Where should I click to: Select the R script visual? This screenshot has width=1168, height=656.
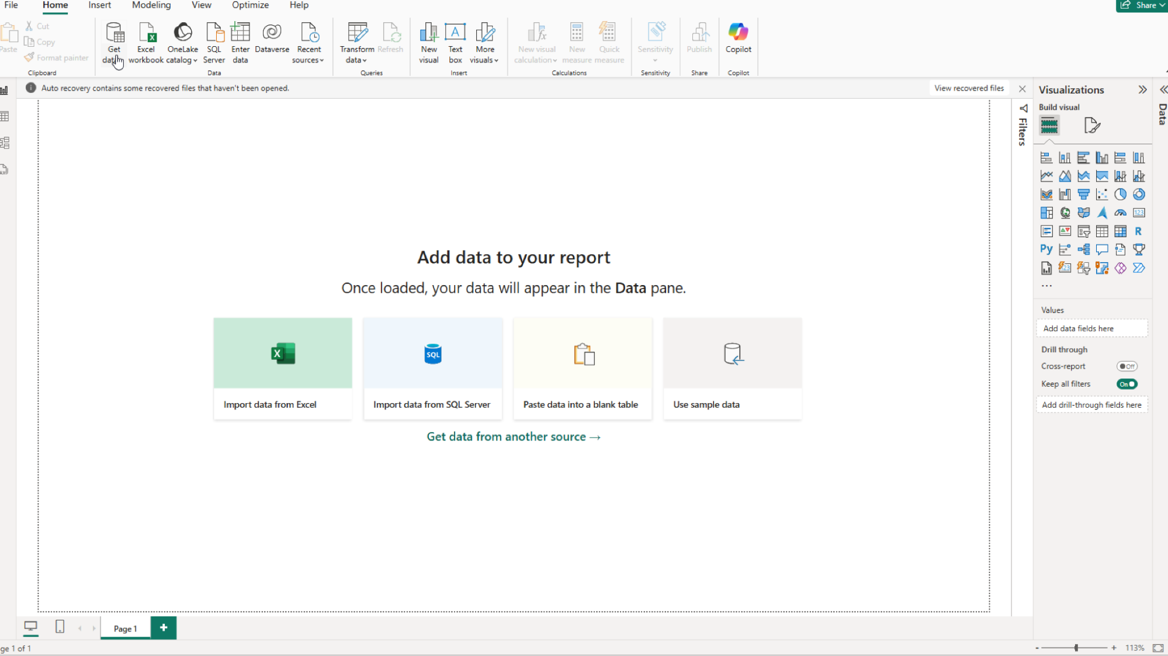click(1139, 231)
